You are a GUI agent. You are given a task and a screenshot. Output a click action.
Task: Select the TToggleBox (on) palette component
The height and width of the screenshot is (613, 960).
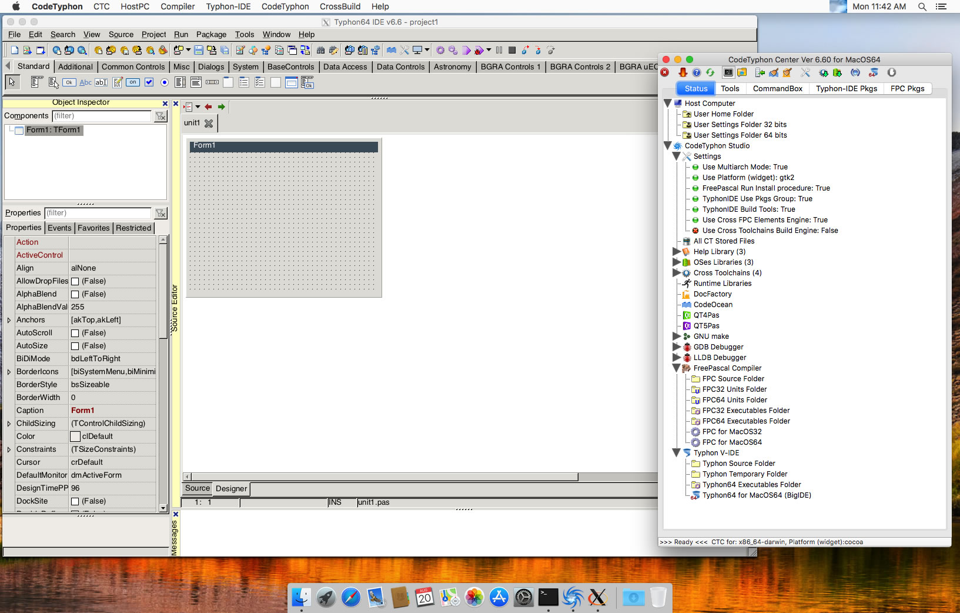tap(133, 82)
